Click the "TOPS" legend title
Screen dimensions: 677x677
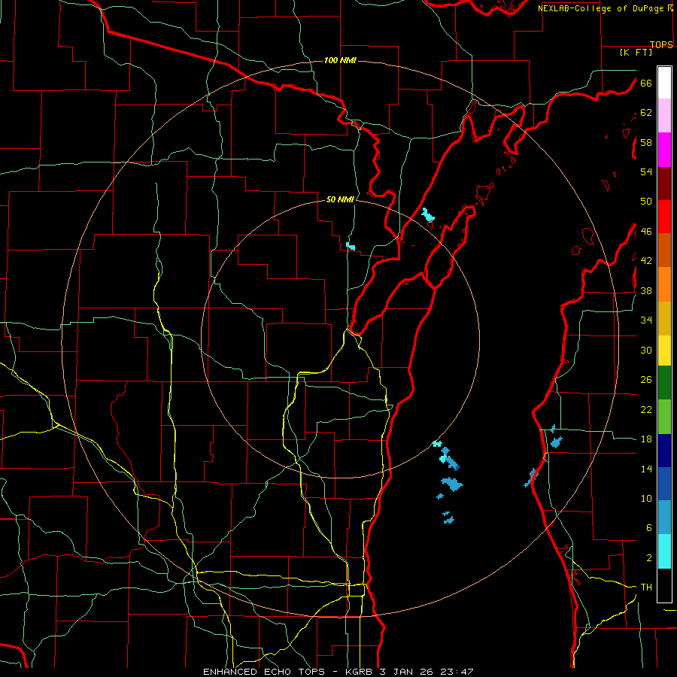pos(661,44)
